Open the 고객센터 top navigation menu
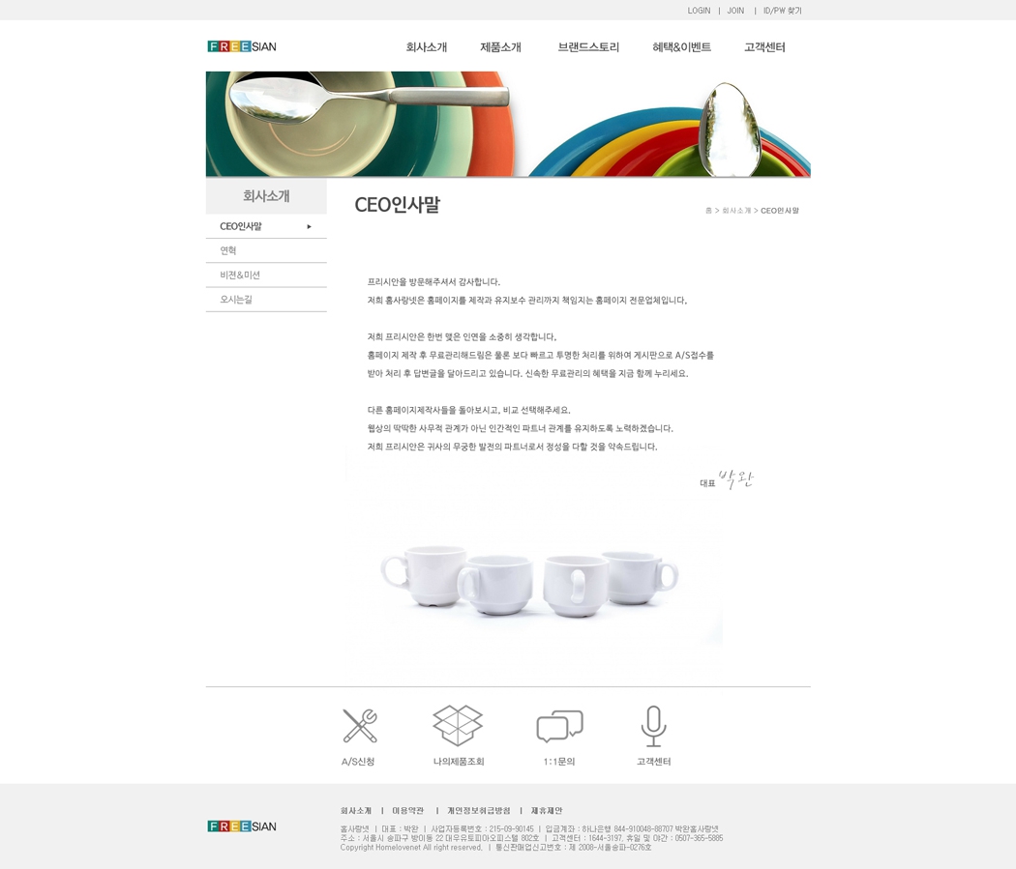The width and height of the screenshot is (1016, 869). pyautogui.click(x=764, y=47)
